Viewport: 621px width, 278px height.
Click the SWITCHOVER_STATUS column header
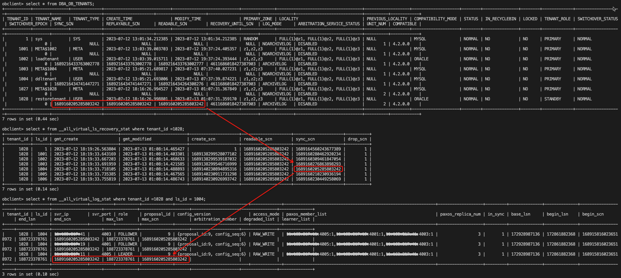pyautogui.click(x=598, y=19)
